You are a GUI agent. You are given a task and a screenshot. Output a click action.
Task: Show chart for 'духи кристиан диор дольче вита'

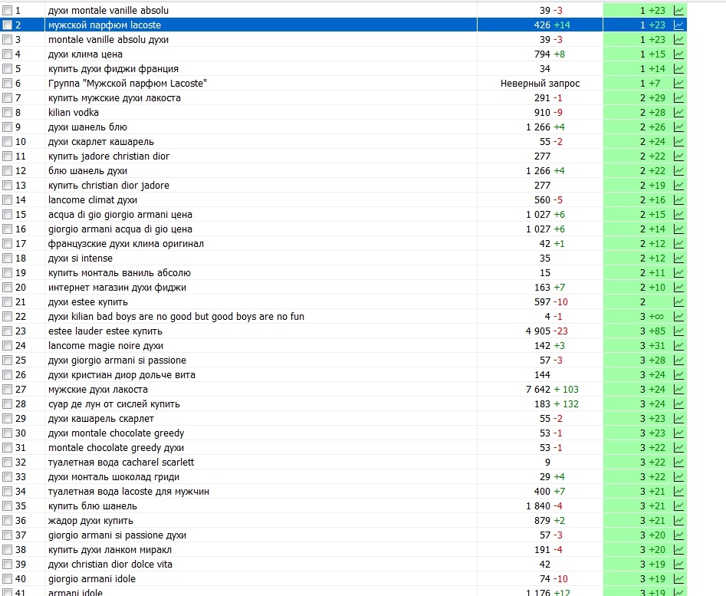[678, 375]
